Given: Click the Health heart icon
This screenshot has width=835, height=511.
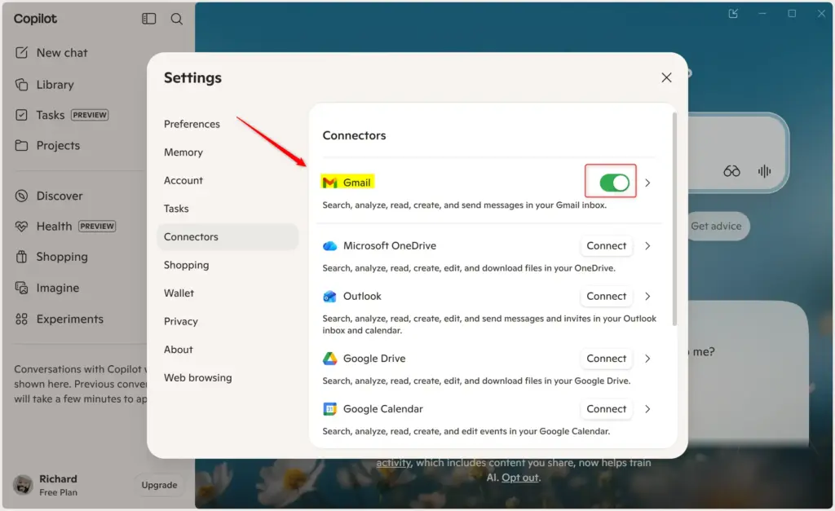Looking at the screenshot, I should click(x=21, y=227).
